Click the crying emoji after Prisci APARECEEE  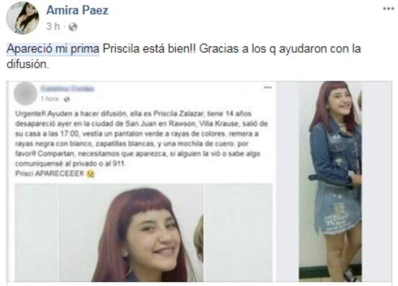click(90, 174)
